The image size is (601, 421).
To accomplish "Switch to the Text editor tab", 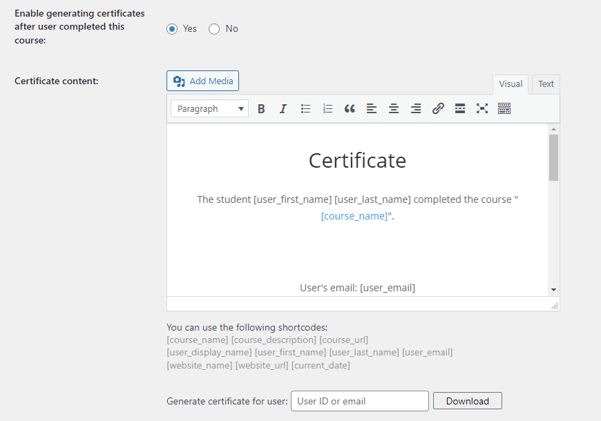I will [546, 84].
